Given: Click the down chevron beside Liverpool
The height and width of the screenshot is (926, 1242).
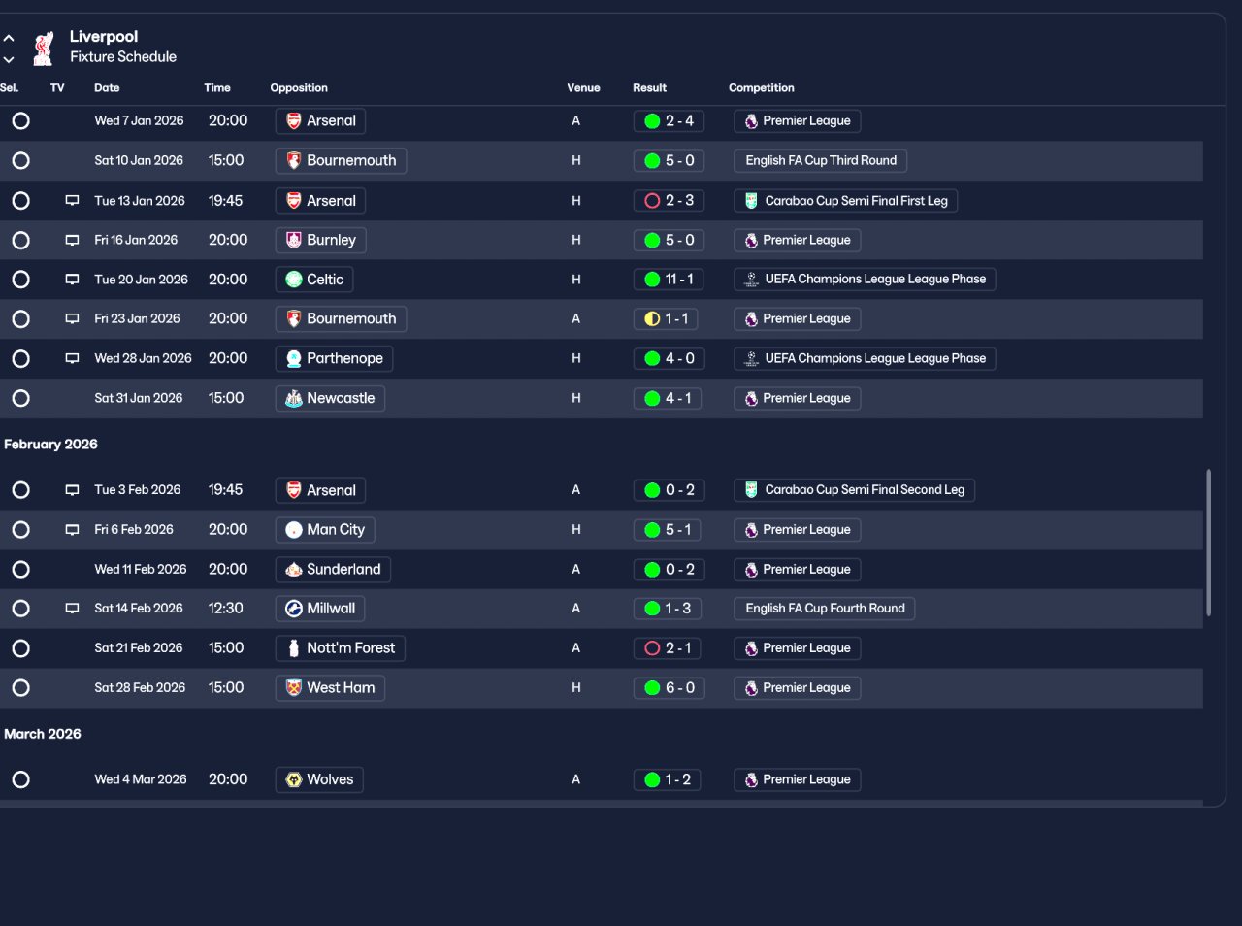Looking at the screenshot, I should [x=9, y=60].
